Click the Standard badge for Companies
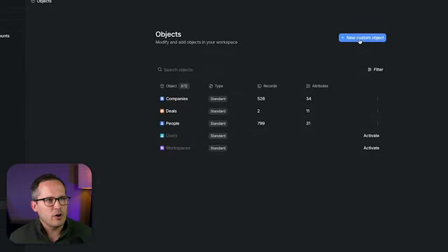This screenshot has height=252, width=448. (x=218, y=99)
